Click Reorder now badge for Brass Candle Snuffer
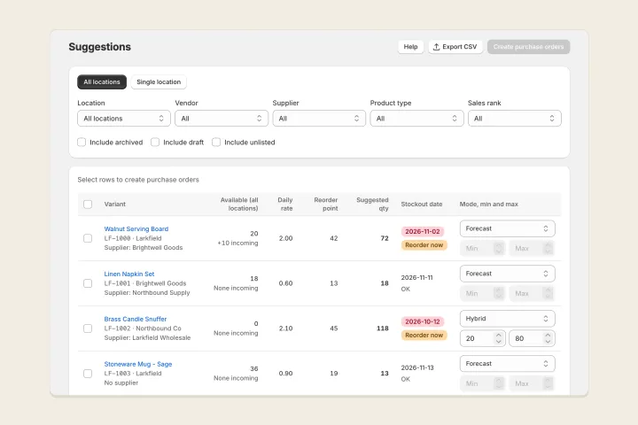Image resolution: width=638 pixels, height=425 pixels. point(424,335)
